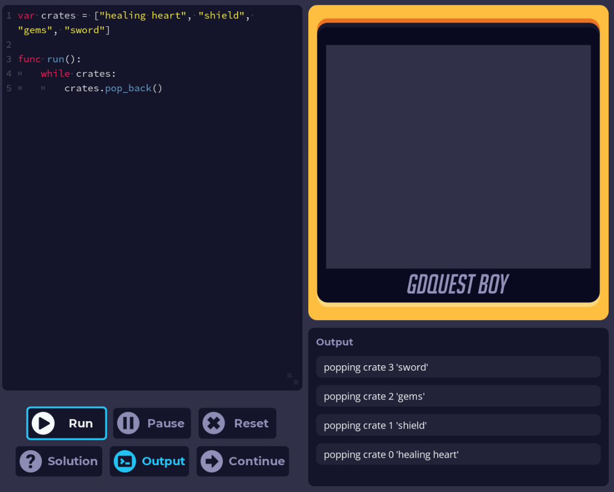Screen dimensions: 614x492
Task: Select the output line "popping crate 0 'healing heart'"
Action: pos(458,454)
